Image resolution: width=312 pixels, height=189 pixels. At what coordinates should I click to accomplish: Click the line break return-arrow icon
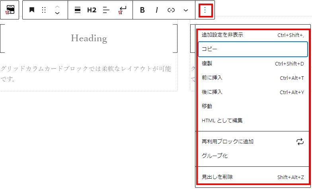click(122, 10)
